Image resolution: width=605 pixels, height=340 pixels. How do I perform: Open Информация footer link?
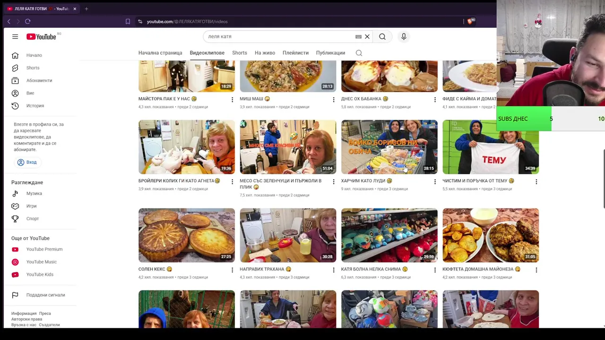click(x=24, y=314)
